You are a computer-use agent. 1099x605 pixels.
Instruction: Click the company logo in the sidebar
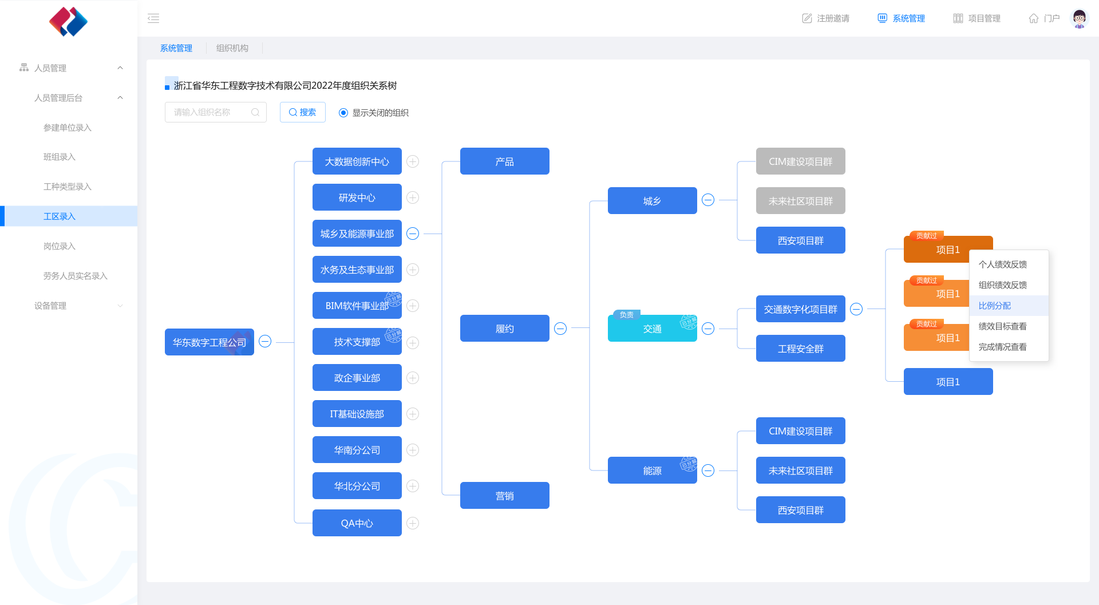(x=69, y=22)
